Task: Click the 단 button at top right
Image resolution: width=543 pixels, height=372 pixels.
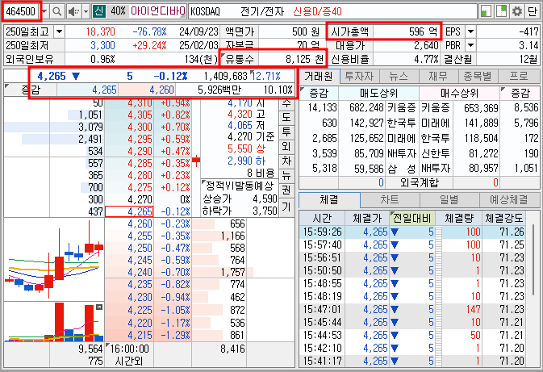Action: click(533, 11)
